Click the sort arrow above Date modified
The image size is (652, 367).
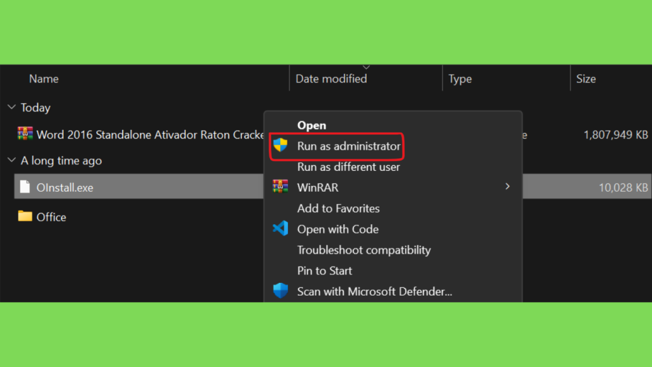tap(366, 67)
